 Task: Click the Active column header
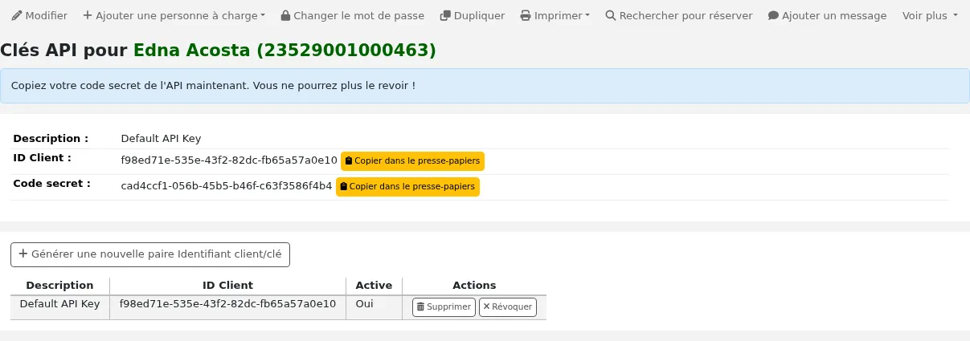point(374,285)
